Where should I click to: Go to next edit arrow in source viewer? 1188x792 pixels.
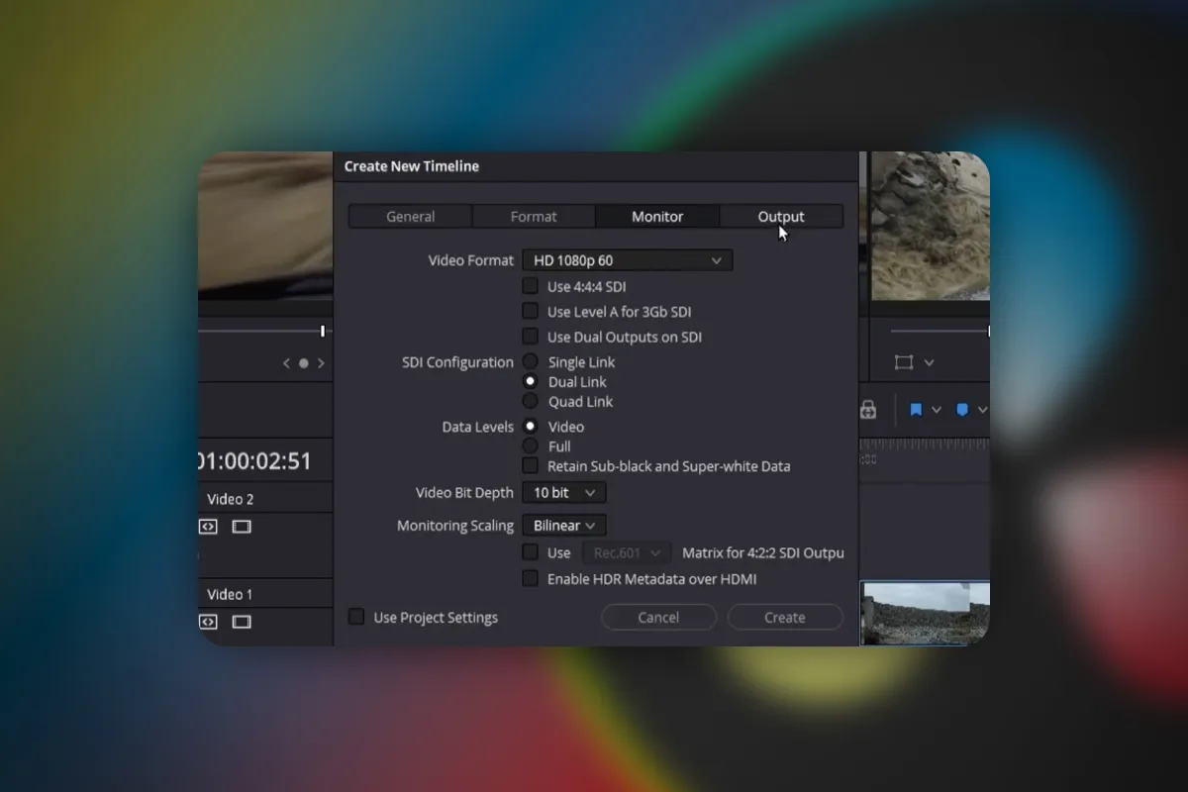click(321, 363)
